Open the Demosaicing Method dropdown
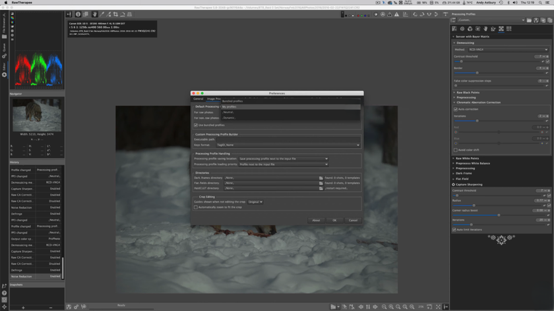Image resolution: width=554 pixels, height=311 pixels. point(508,50)
